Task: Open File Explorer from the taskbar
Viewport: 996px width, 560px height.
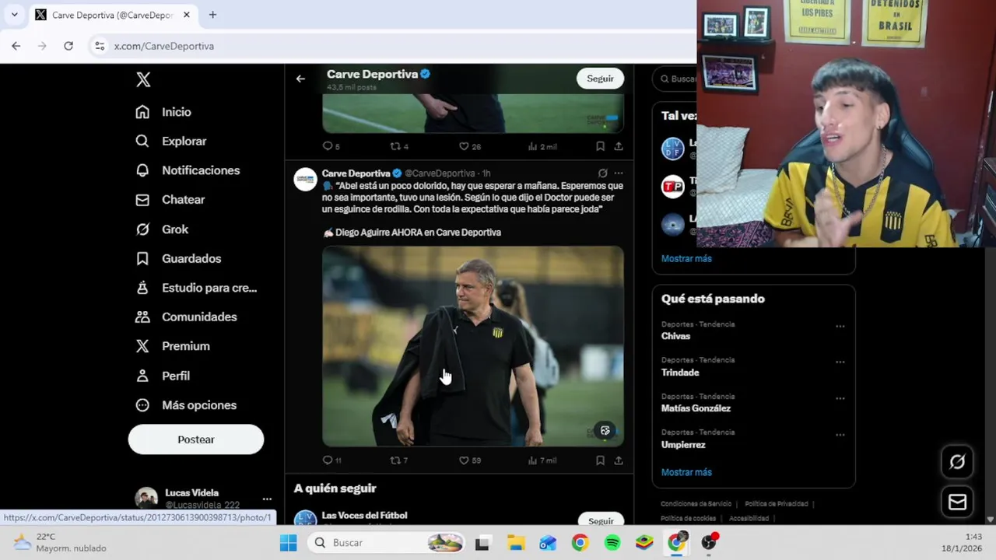Action: tap(516, 543)
